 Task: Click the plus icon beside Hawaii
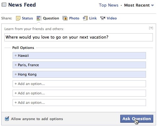[16, 56]
